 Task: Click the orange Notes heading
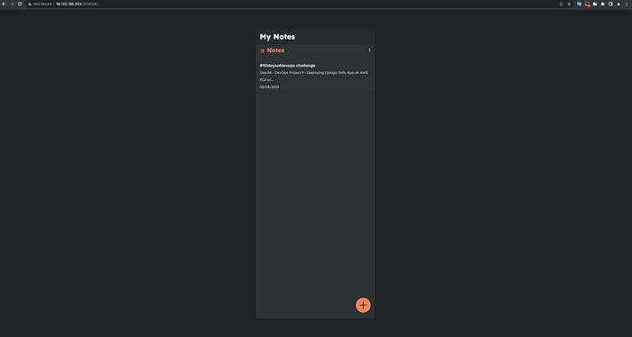tap(275, 50)
